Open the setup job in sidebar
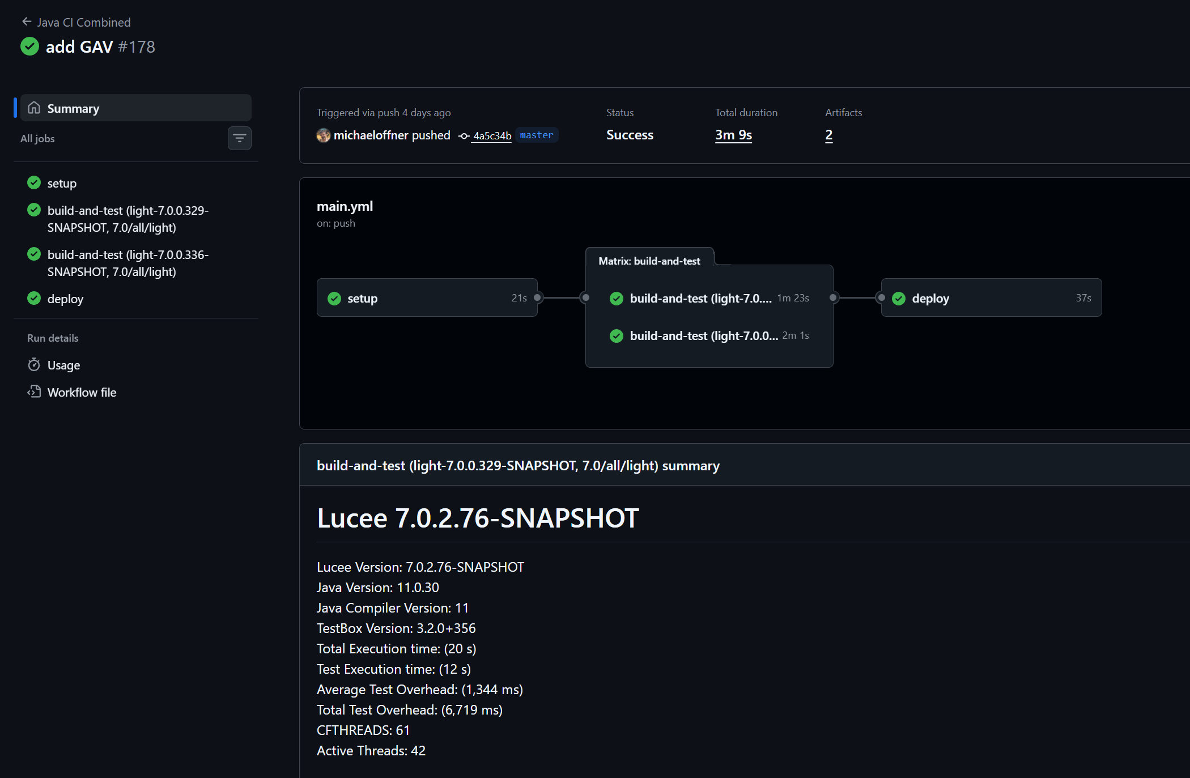Screen dimensions: 1190x778 [x=62, y=183]
